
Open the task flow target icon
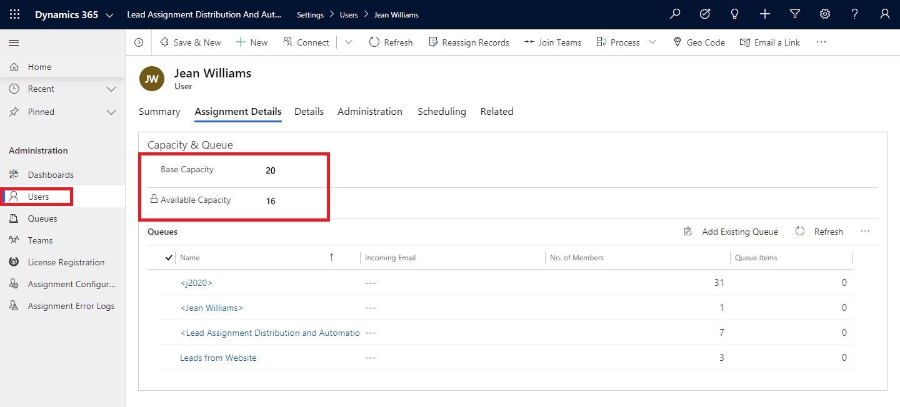[x=705, y=14]
